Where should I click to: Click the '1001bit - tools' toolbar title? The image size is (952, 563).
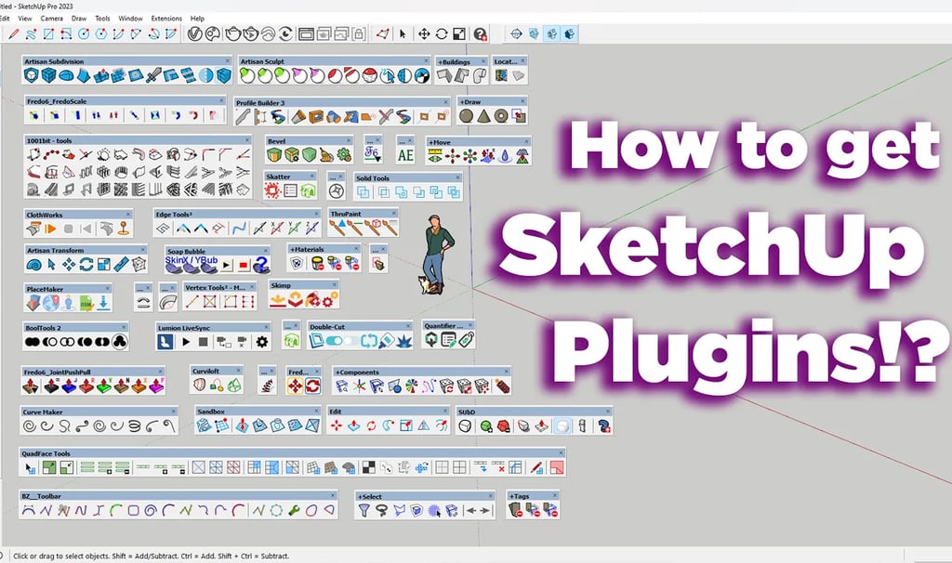click(x=49, y=141)
